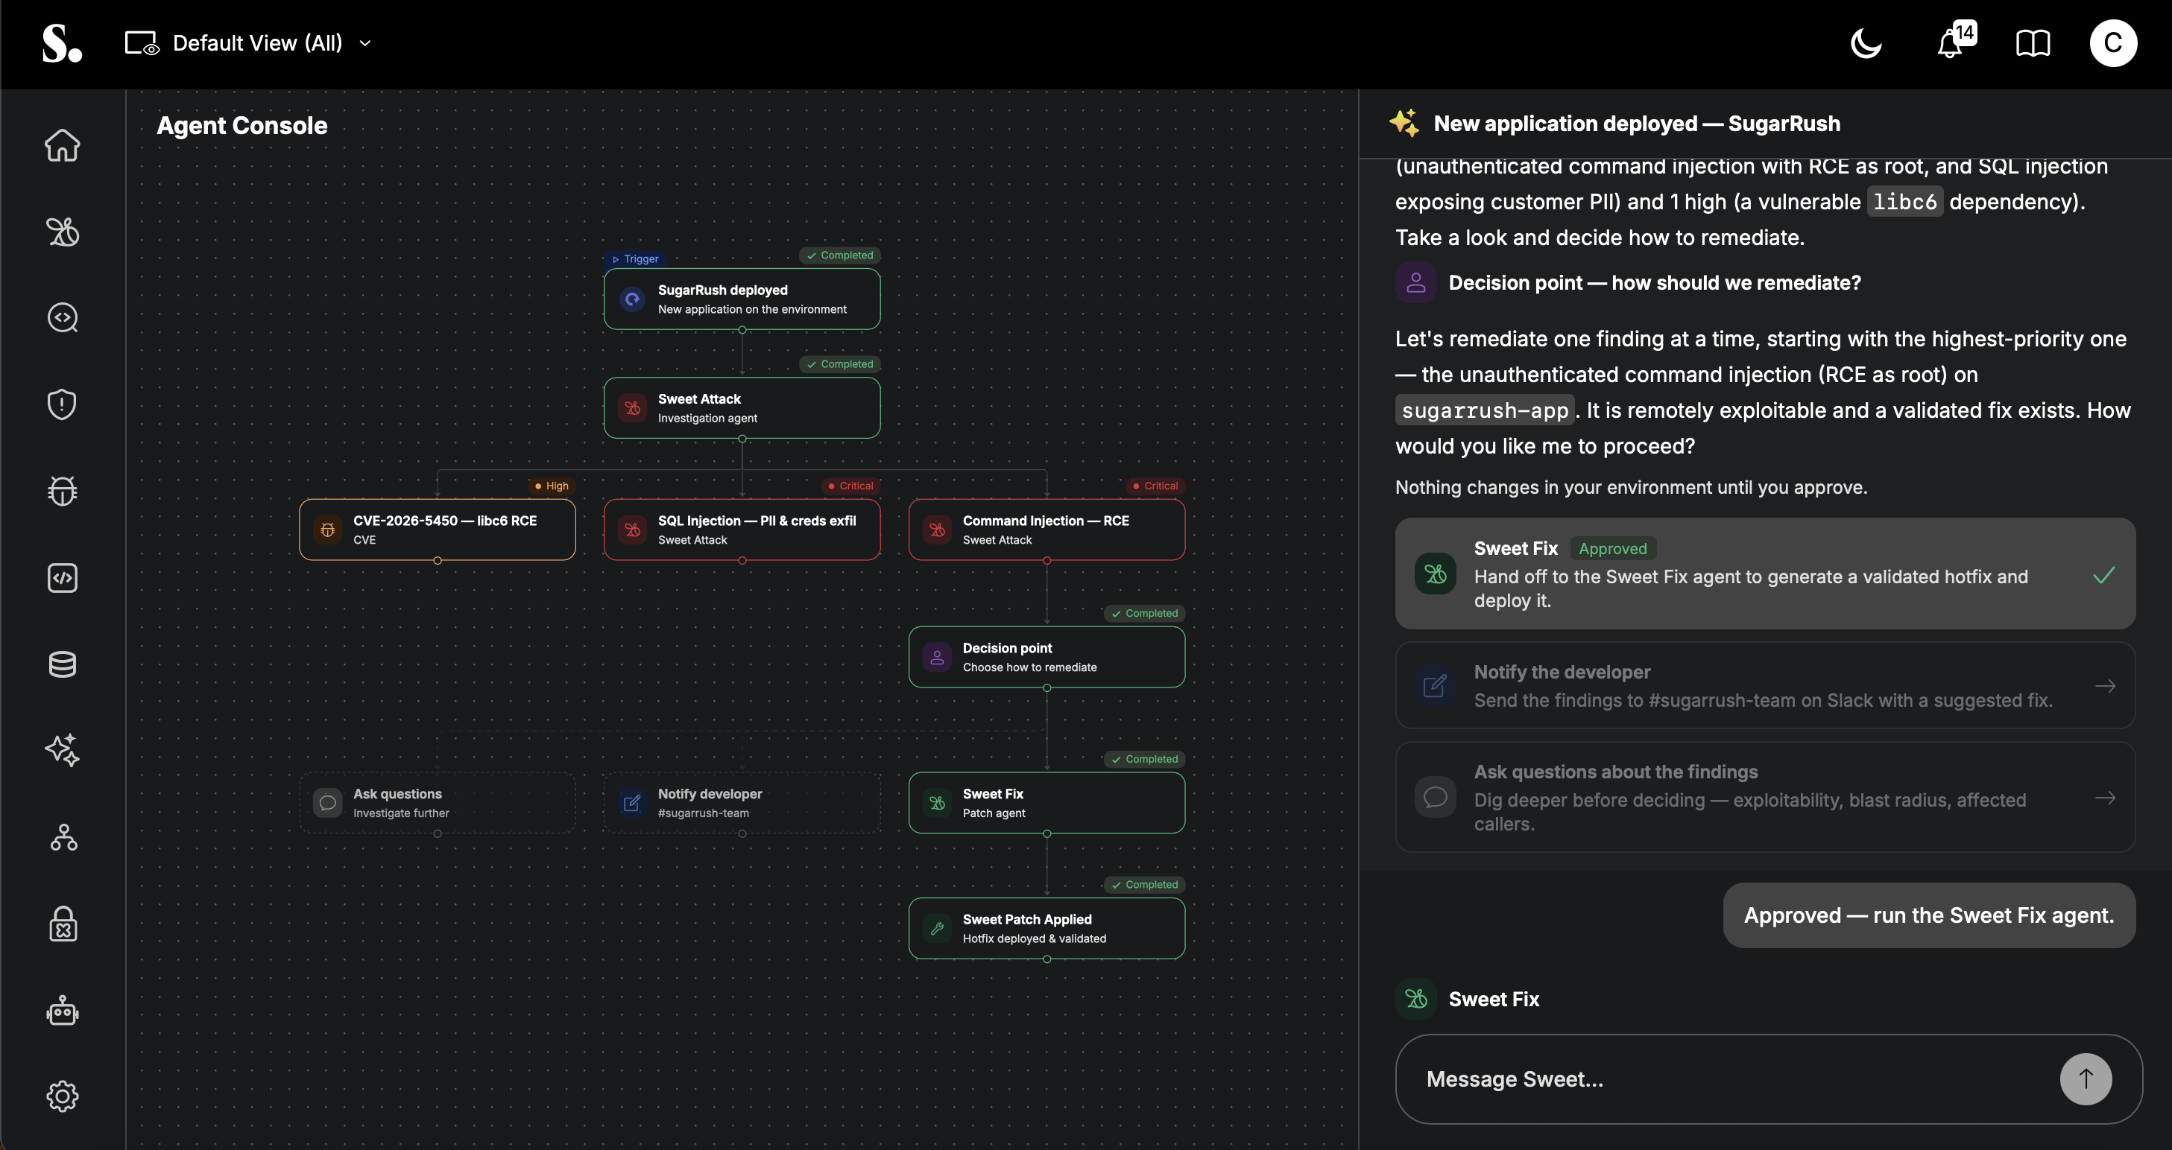2172x1150 pixels.
Task: Click Critical badge on Command Injection node
Action: (1155, 486)
